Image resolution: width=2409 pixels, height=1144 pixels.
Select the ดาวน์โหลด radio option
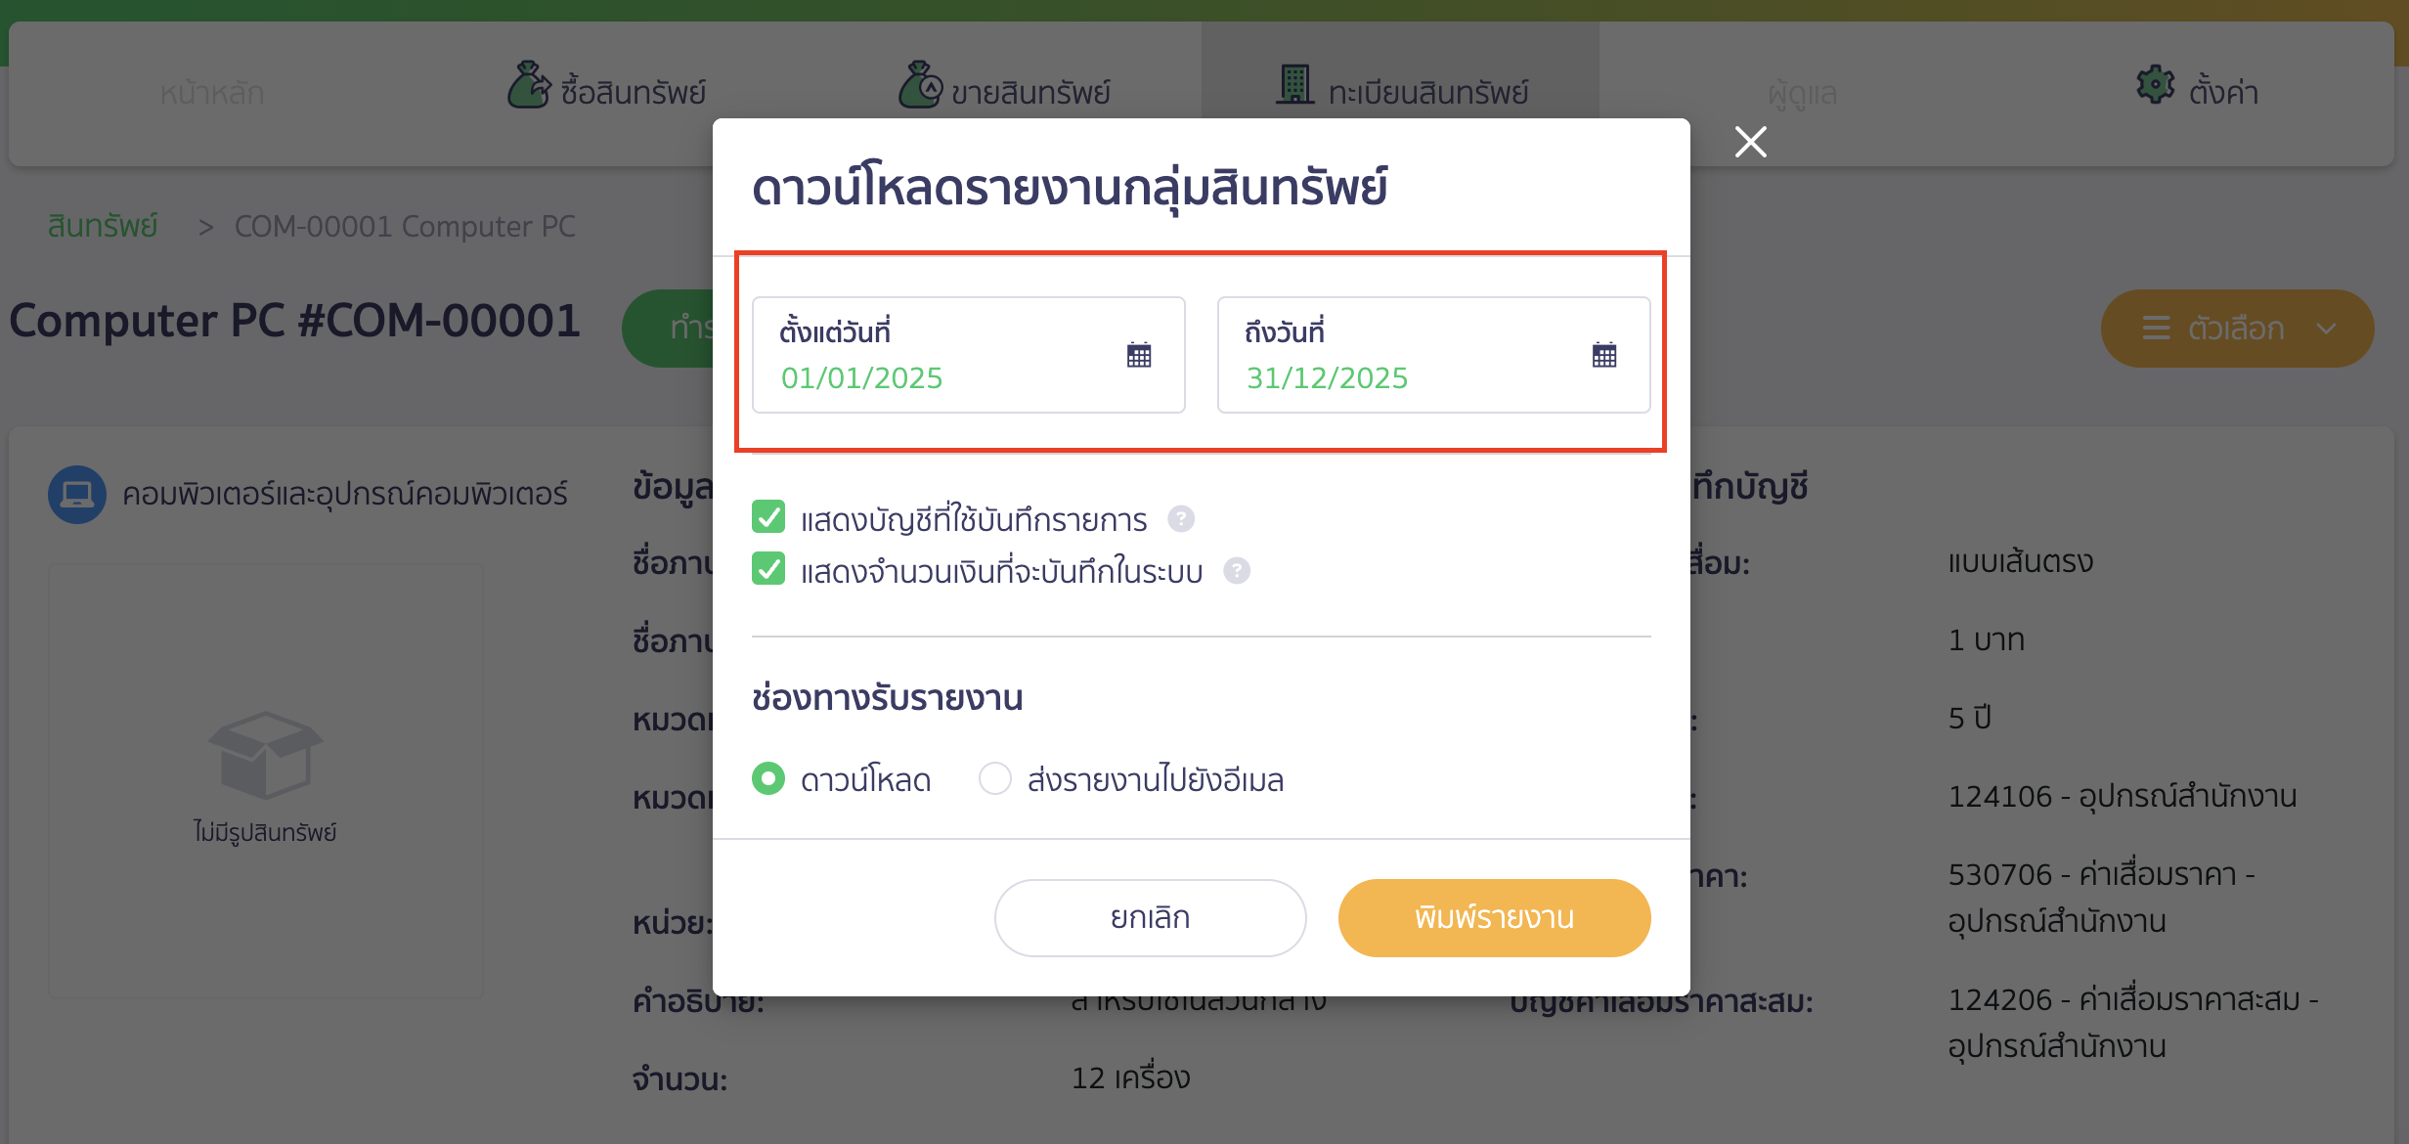[768, 778]
